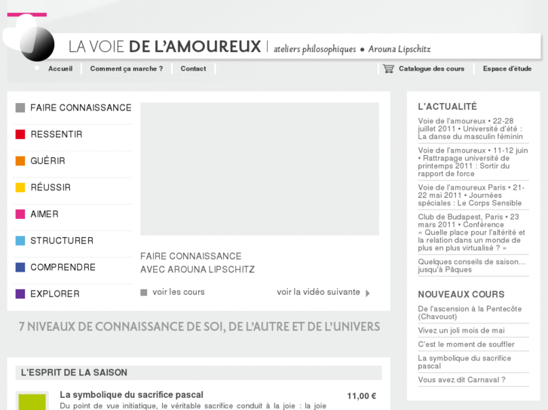The image size is (548, 410).
Task: Click the red swatch beside Ressentir
Action: coord(20,135)
